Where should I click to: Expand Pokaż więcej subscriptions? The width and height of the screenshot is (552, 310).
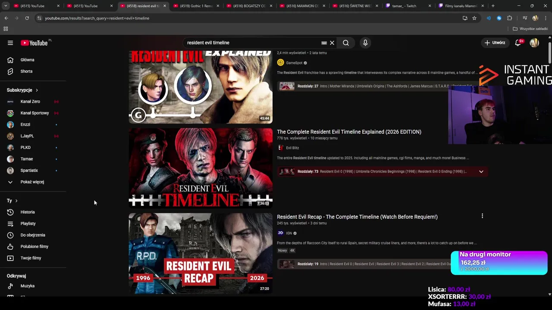pos(33,182)
